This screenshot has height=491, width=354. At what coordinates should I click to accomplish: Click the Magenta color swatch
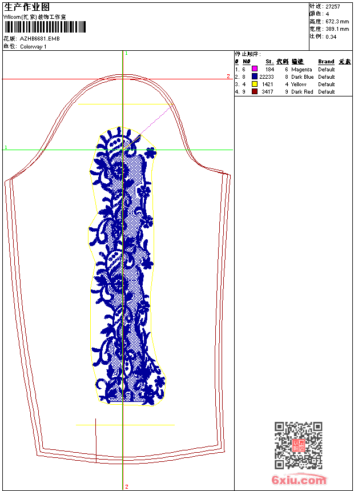coord(255,69)
